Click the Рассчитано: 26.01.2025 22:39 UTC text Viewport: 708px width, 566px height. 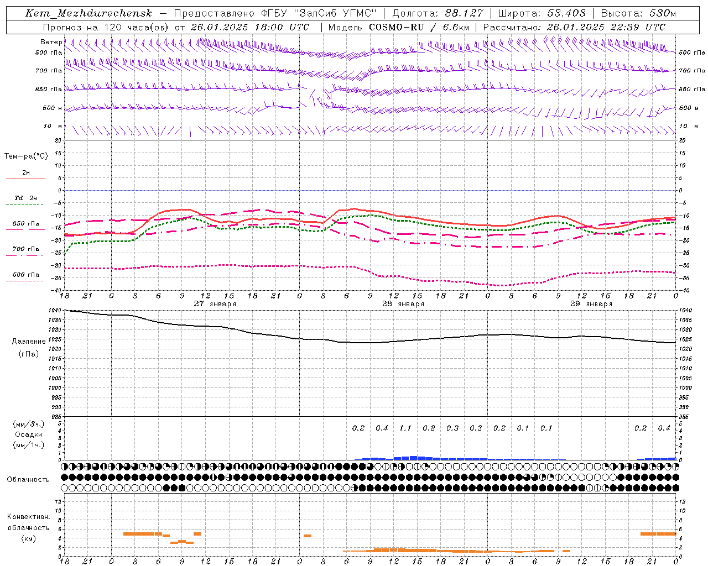pos(575,27)
